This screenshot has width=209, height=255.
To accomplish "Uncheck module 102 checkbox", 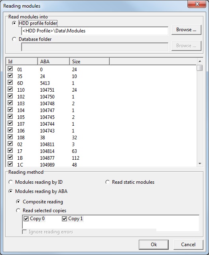I will pyautogui.click(x=10, y=96).
